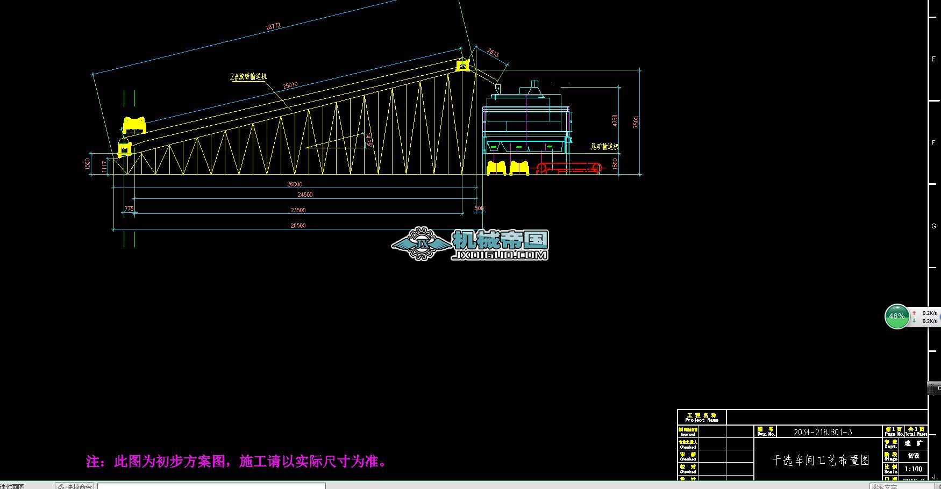The image size is (941, 489).
Task: Click the 初设 stage value in title block
Action: click(x=914, y=456)
